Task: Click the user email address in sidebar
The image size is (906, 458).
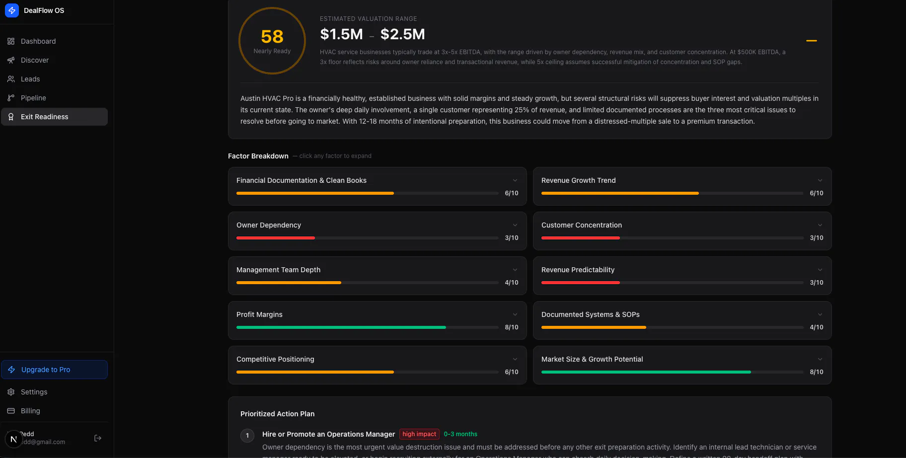Action: [44, 442]
